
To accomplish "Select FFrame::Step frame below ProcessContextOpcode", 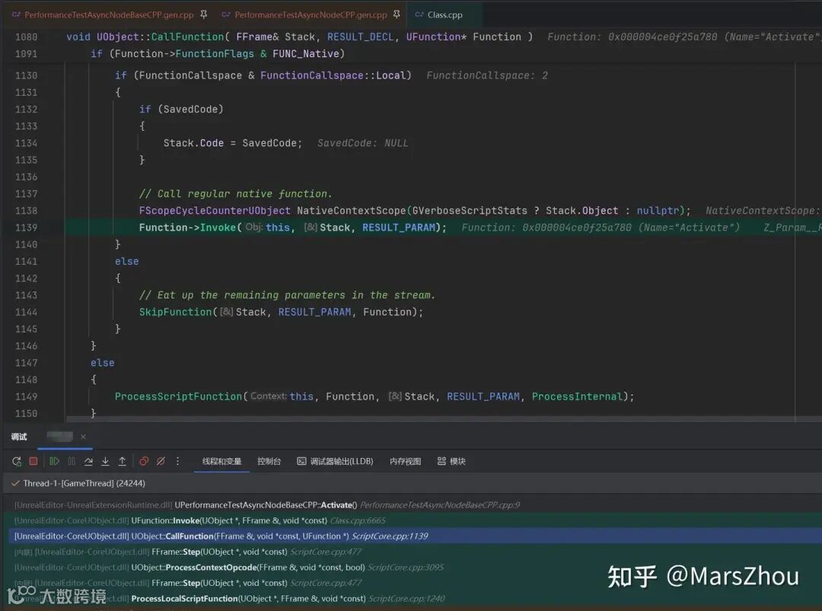I will point(411,583).
